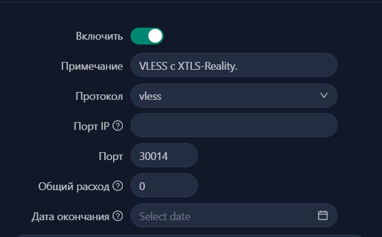
Task: Click the Порт label above Общий расход
Action: 111,156
